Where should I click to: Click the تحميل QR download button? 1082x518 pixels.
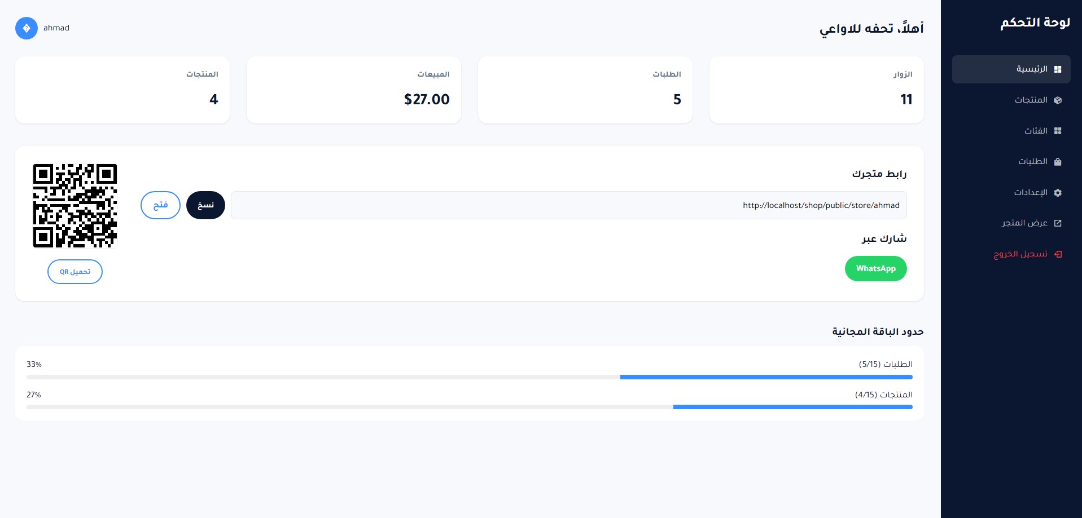point(75,272)
